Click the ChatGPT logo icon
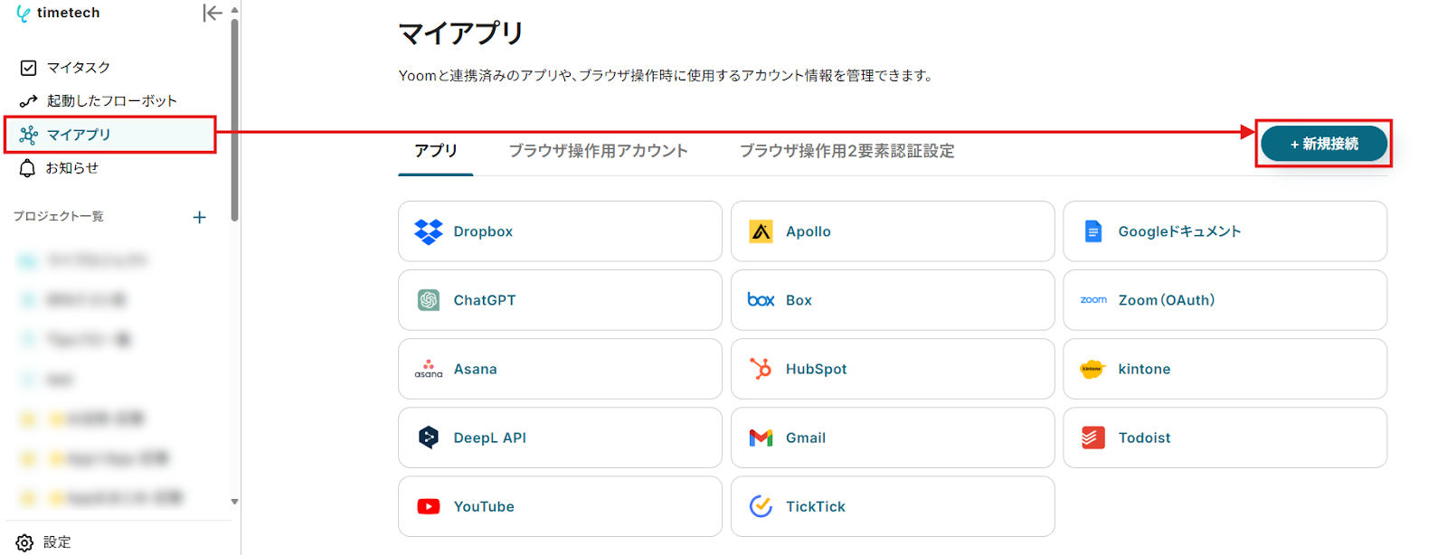Screen dimensions: 1447x555 pos(428,300)
